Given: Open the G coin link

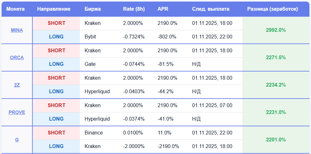Looking at the screenshot, I should pos(17,140).
